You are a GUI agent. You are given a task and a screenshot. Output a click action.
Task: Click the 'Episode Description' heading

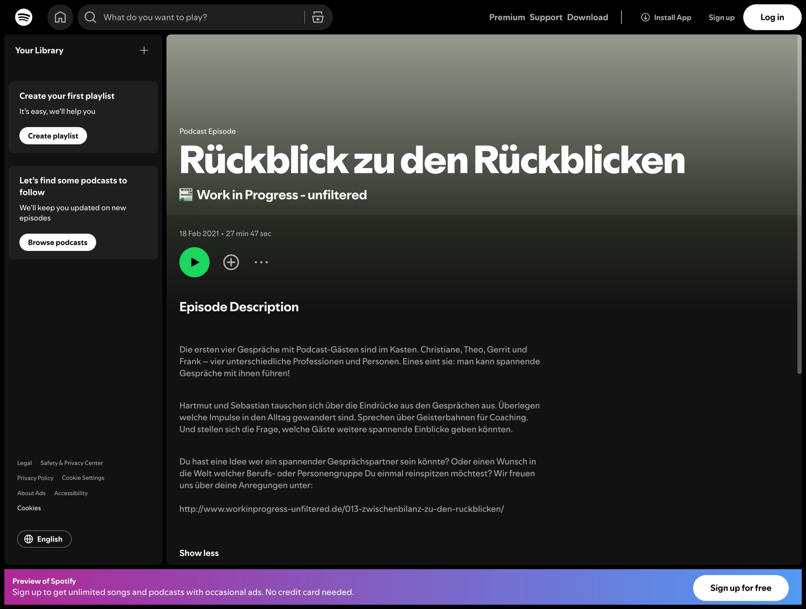click(x=239, y=307)
